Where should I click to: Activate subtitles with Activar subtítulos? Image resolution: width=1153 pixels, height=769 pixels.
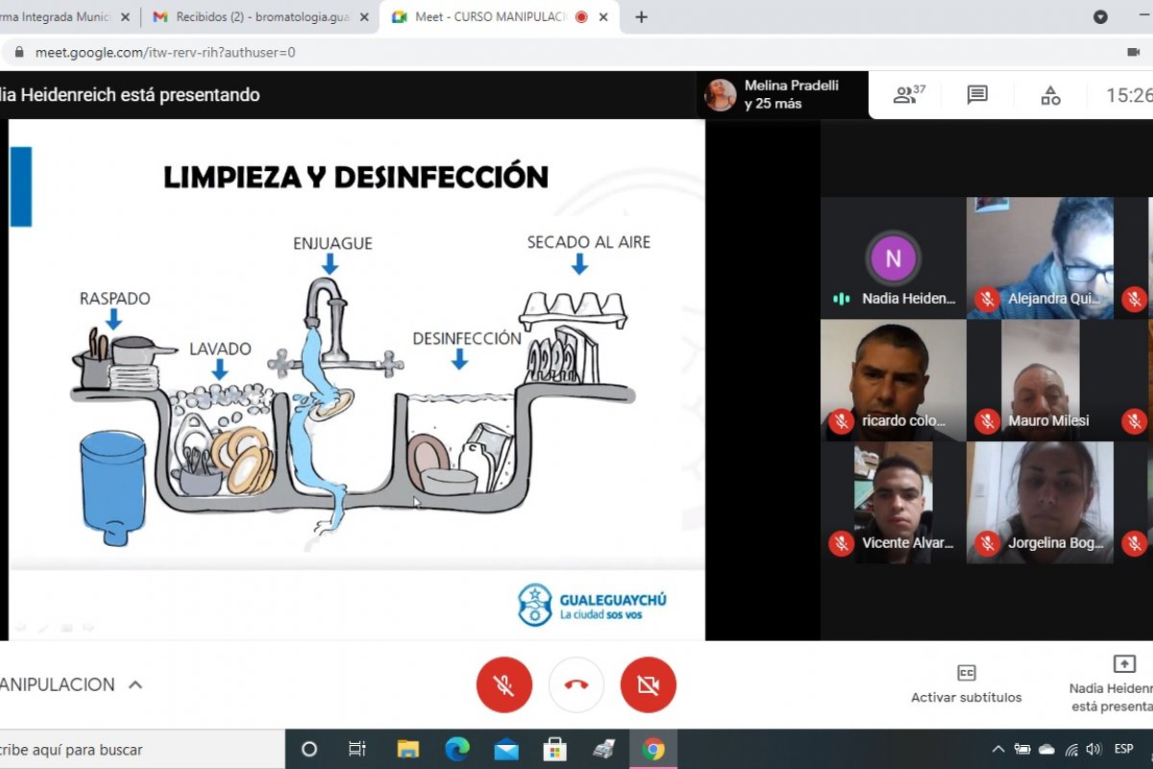click(x=967, y=683)
